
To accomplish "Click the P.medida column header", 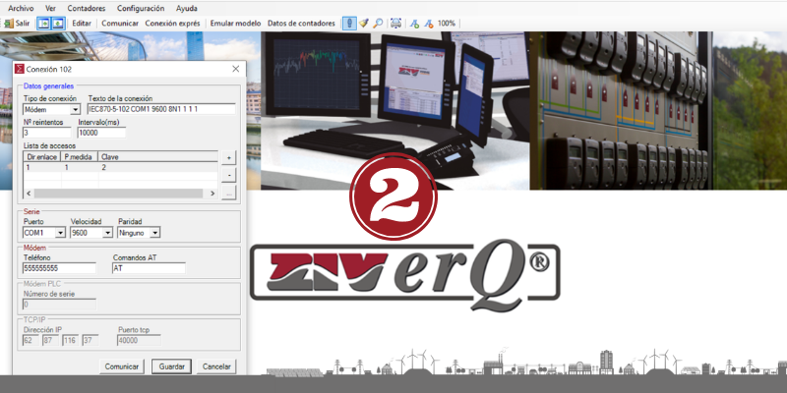I will point(80,157).
